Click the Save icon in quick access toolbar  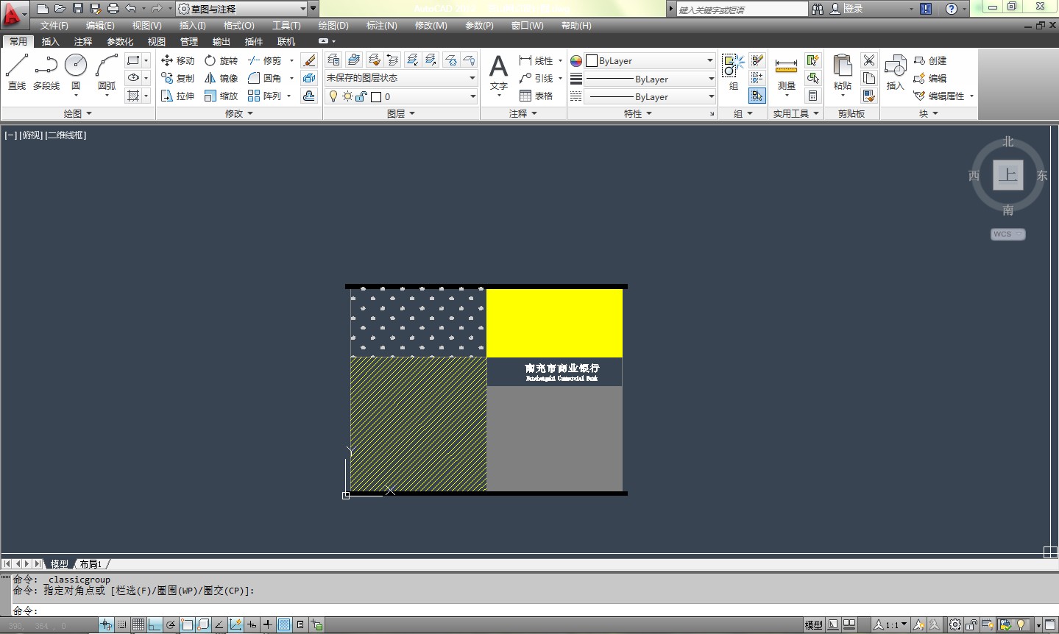78,9
